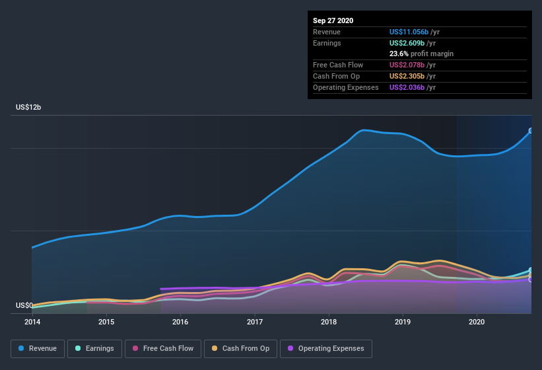Click the 2019 x-axis label
Viewport: 542px width, 370px height.
click(403, 322)
